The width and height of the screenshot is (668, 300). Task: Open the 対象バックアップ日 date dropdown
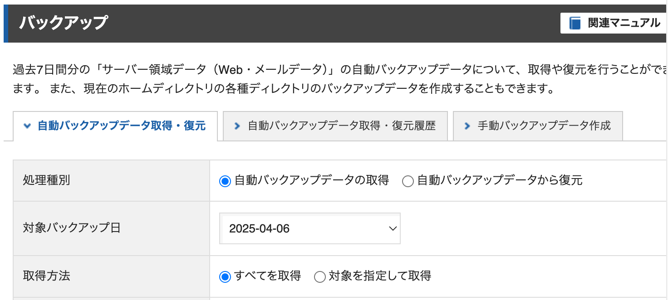310,228
